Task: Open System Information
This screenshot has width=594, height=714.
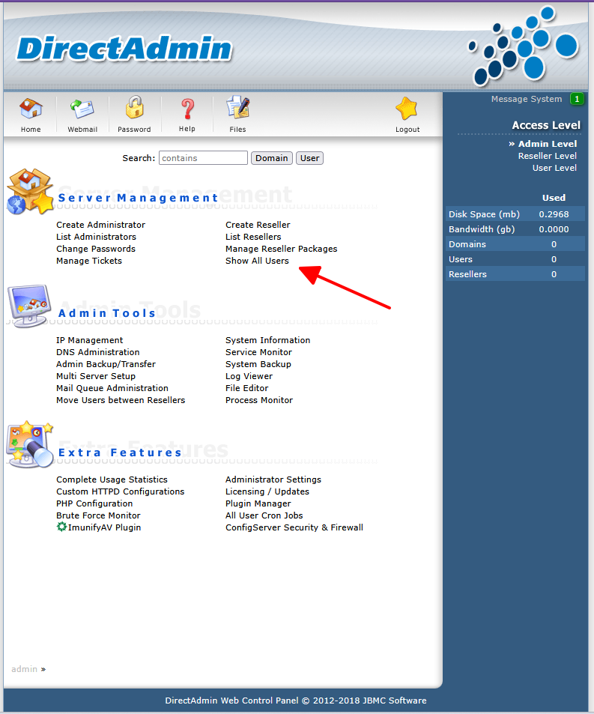Action: point(267,340)
